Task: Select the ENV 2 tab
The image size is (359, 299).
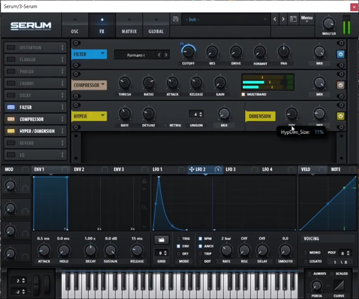Action: tap(79, 169)
